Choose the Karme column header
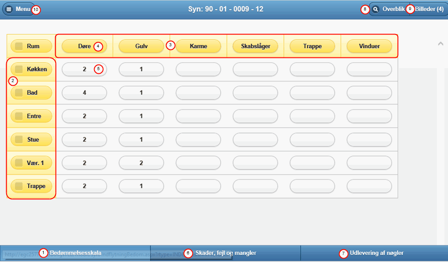448x262 pixels. (x=198, y=46)
